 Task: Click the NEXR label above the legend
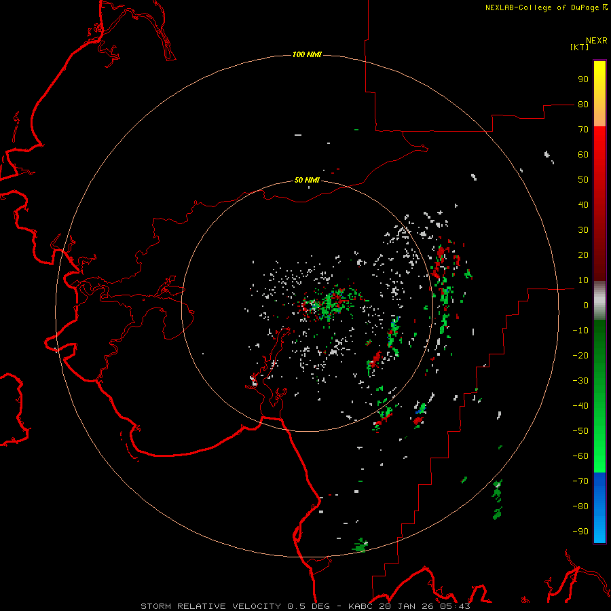(x=597, y=41)
